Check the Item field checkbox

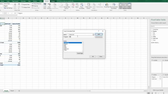tap(152, 35)
